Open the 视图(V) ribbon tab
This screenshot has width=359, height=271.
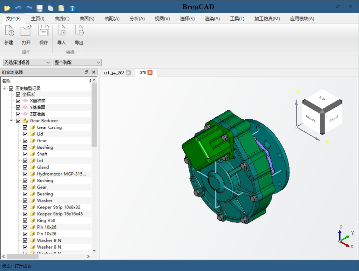[162, 19]
